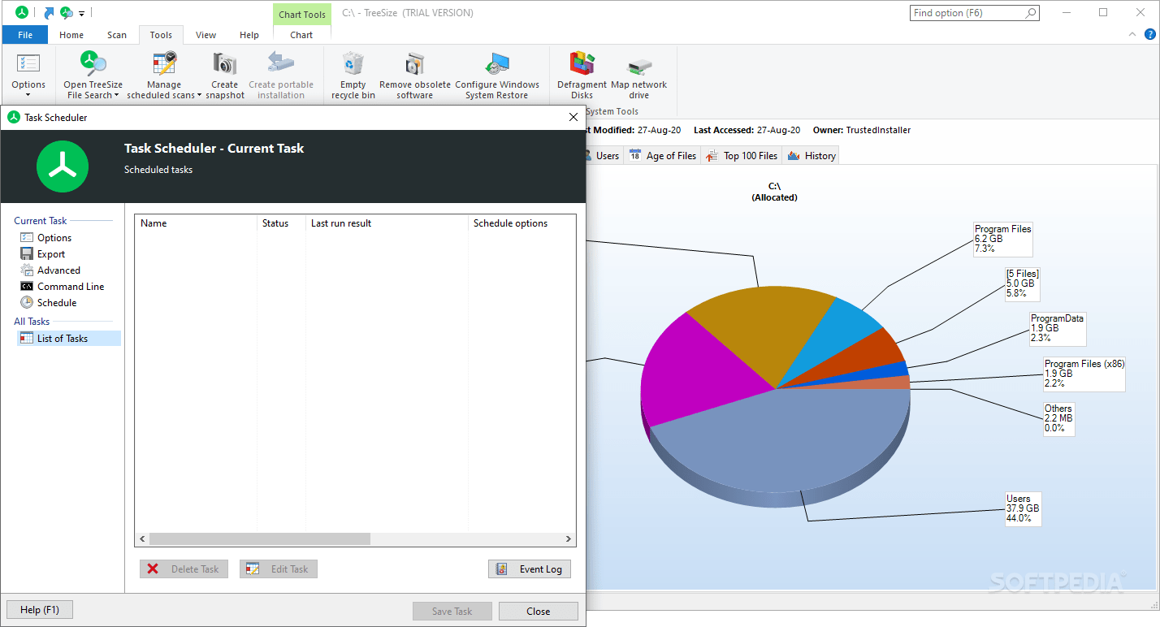Open the quick access toolbar customize dropdown
Viewport: 1160px width, 627px height.
point(80,13)
